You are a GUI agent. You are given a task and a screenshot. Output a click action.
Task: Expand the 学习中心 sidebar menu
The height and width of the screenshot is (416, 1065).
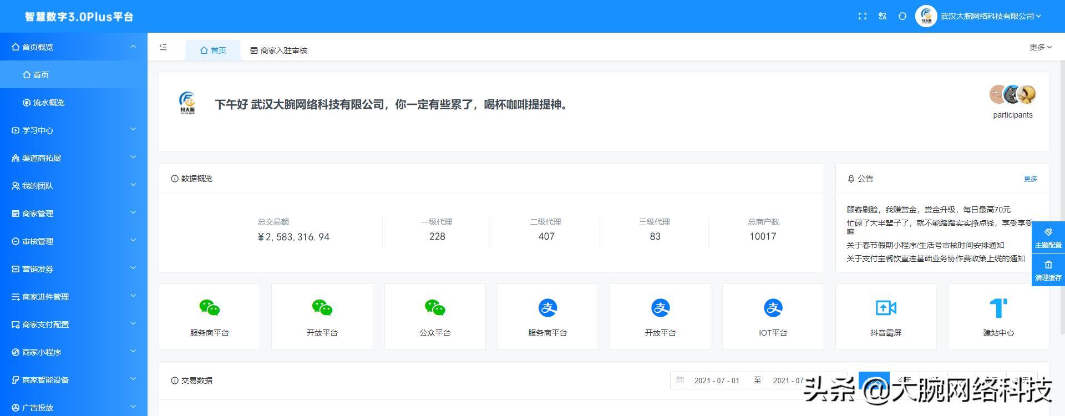(x=74, y=130)
